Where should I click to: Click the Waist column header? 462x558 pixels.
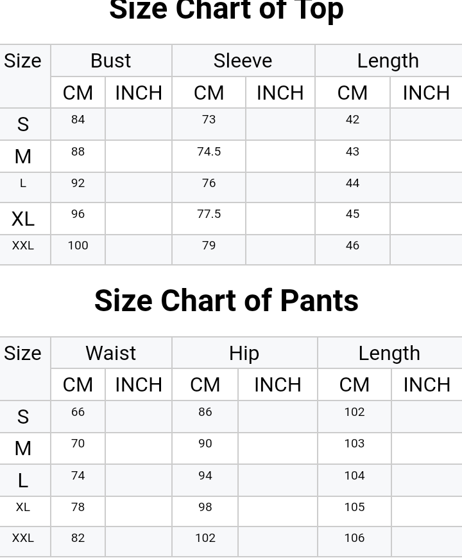[x=110, y=353]
